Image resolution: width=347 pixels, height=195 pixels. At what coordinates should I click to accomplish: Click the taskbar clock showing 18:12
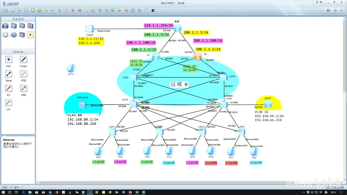click(x=333, y=192)
